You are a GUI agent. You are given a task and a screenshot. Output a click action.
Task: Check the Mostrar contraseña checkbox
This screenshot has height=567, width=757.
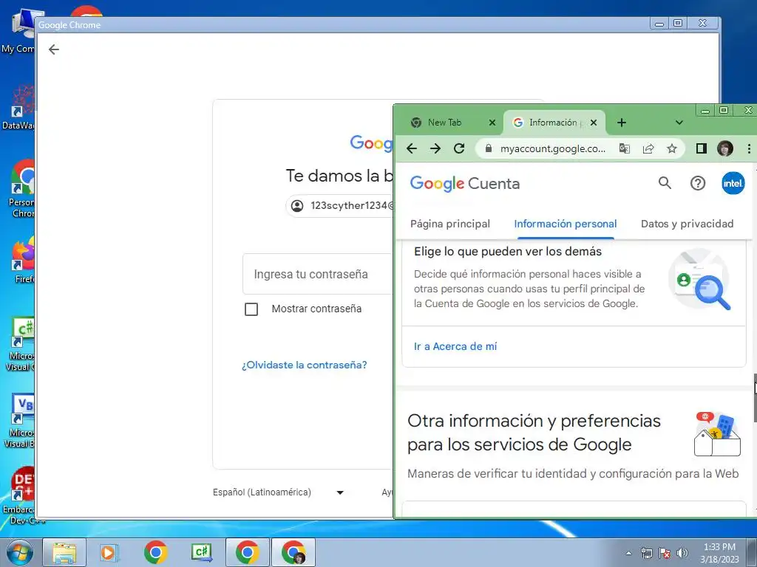pyautogui.click(x=251, y=309)
